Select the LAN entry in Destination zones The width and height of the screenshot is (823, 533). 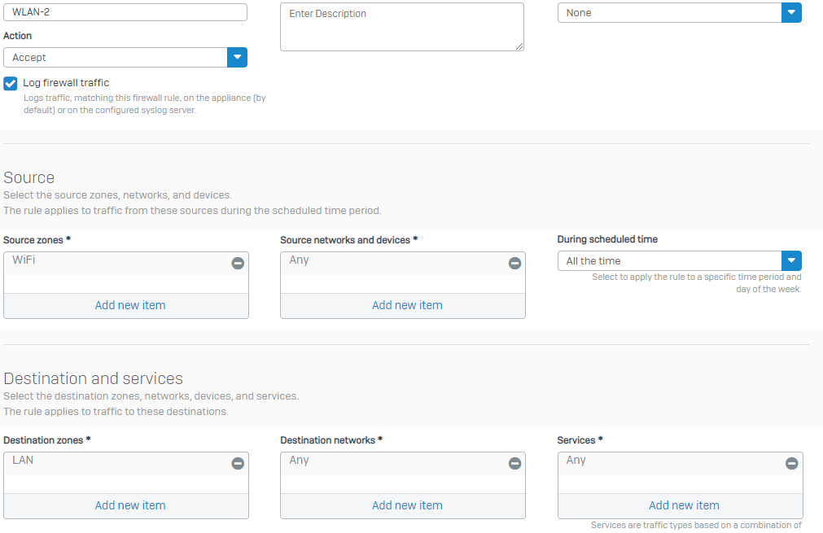tap(23, 461)
